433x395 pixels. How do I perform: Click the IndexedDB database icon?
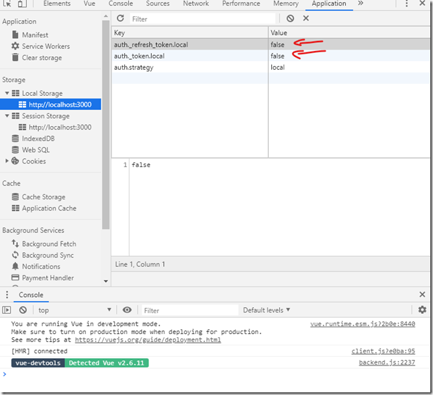pos(15,138)
